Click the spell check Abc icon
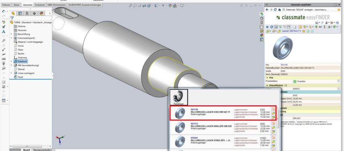Image resolution: width=344 pixels, height=151 pixels. [x=3, y=22]
